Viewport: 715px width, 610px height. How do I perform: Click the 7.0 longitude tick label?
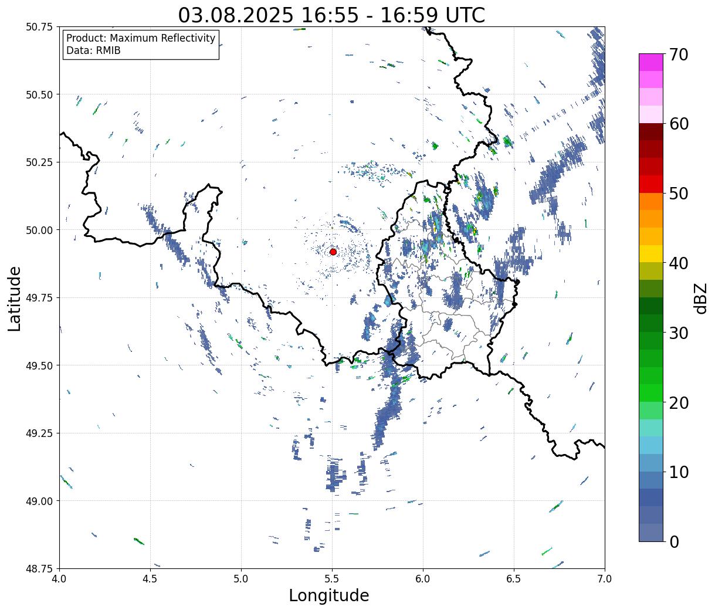click(605, 579)
